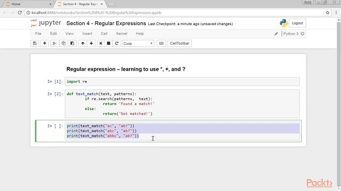Interrupt the kernel with stop icon

(x=109, y=44)
